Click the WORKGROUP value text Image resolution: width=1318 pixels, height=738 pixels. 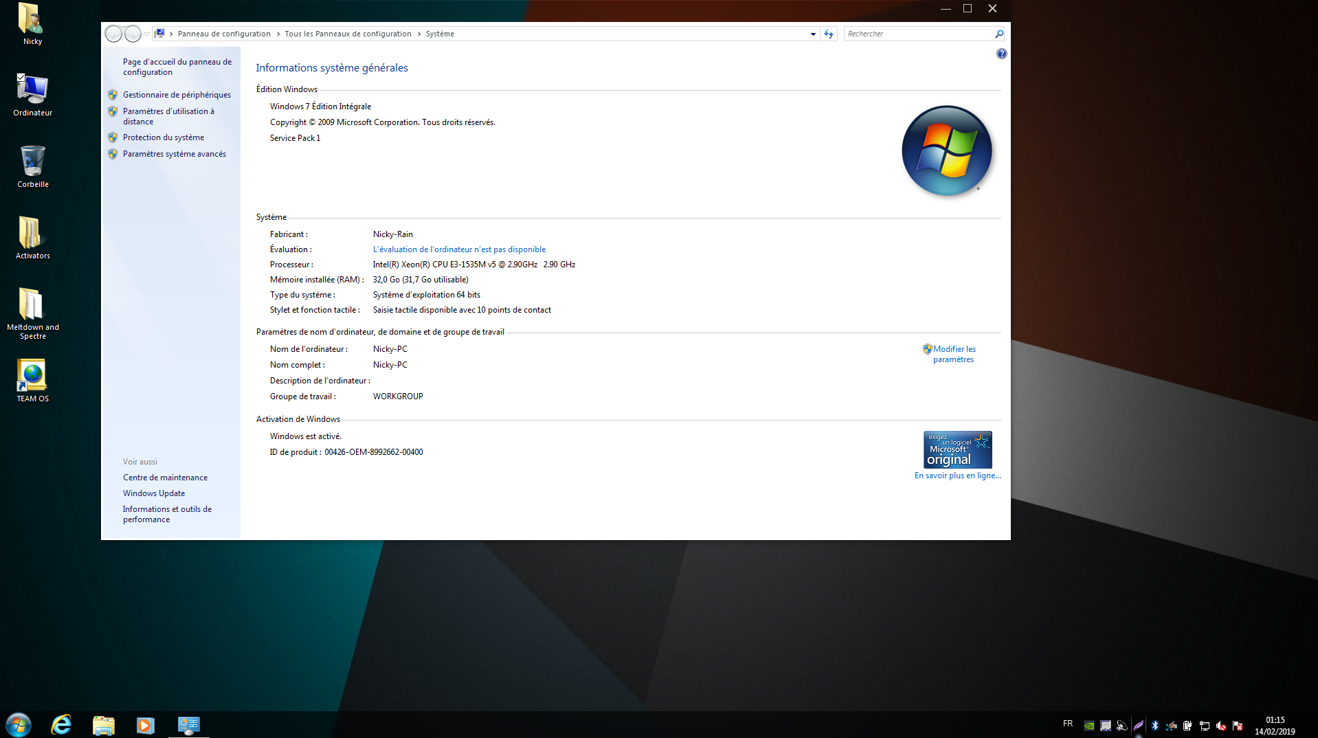tap(398, 396)
